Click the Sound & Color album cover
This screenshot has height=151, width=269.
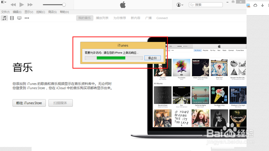(163, 95)
